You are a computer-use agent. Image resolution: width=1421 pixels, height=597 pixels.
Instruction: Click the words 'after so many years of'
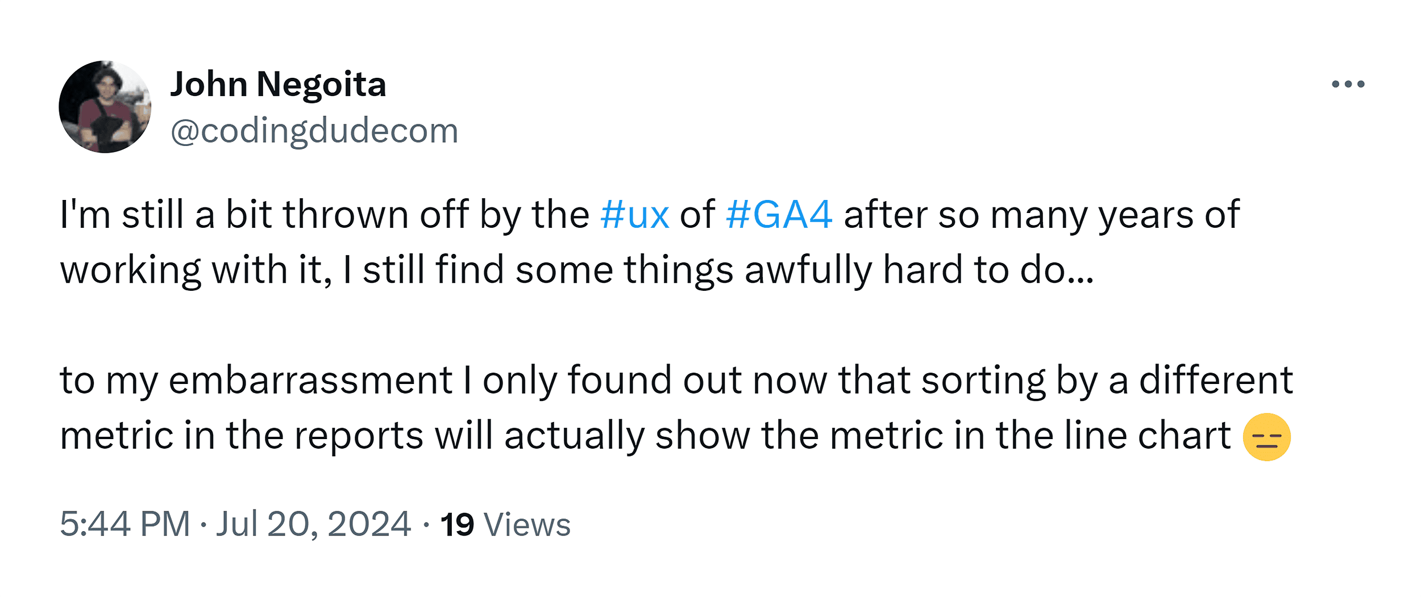point(1041,215)
